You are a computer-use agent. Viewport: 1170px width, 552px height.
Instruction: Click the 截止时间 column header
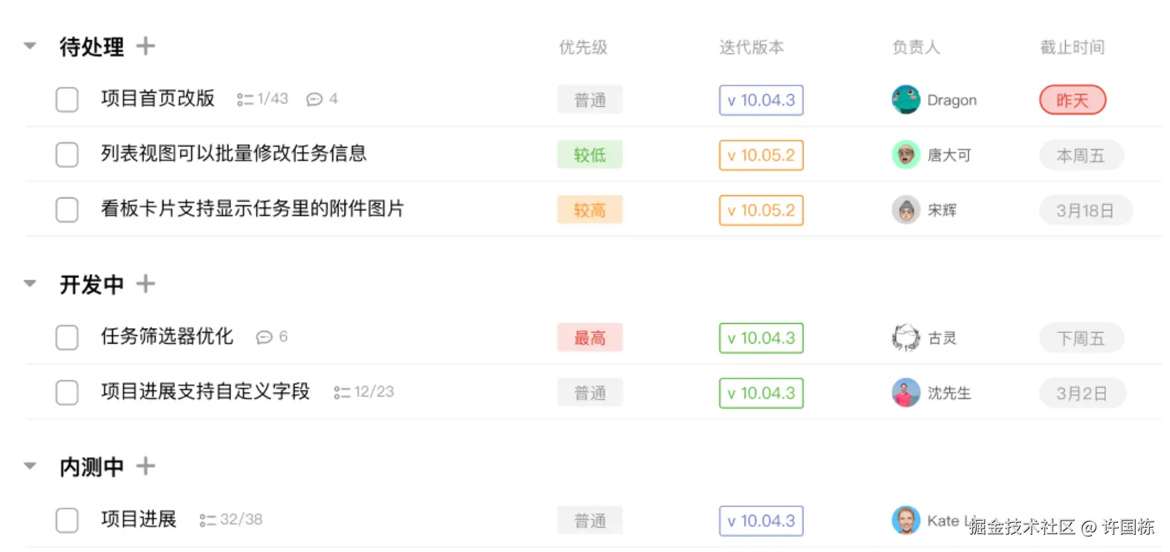[1072, 48]
